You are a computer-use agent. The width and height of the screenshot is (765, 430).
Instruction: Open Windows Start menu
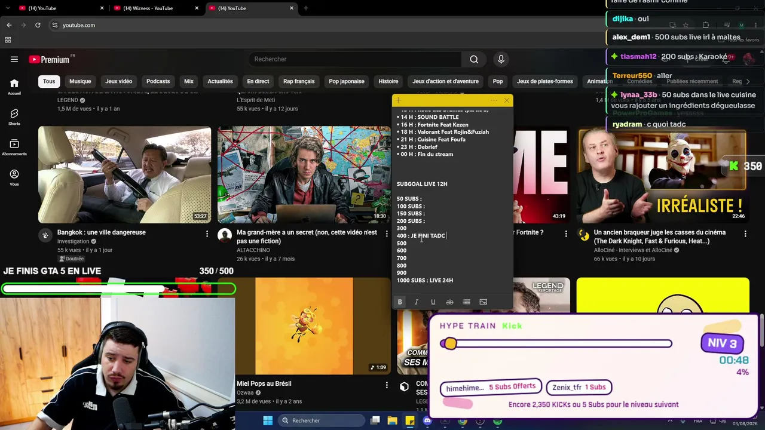[268, 420]
